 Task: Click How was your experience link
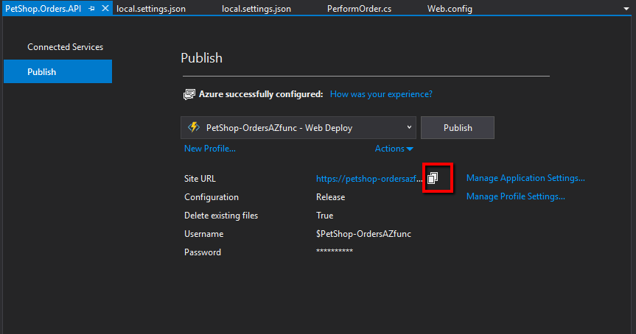(381, 94)
